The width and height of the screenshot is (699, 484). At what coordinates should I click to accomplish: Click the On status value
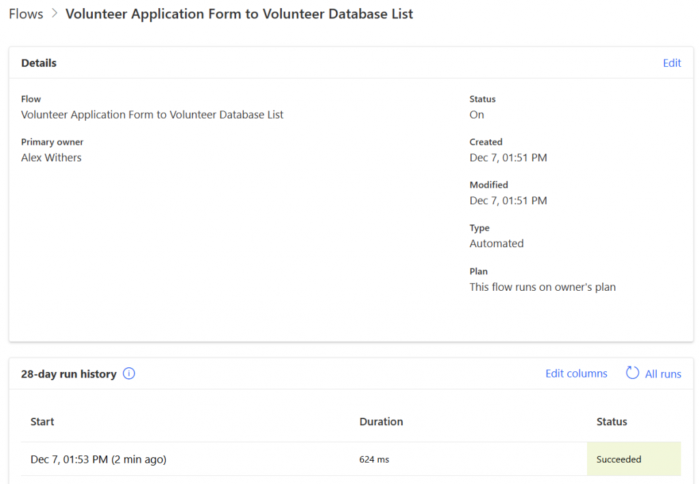pyautogui.click(x=476, y=115)
